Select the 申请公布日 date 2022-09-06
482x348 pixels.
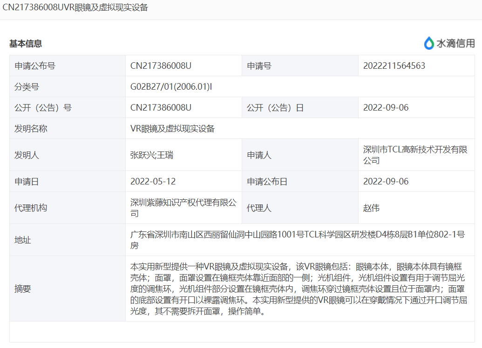point(386,182)
